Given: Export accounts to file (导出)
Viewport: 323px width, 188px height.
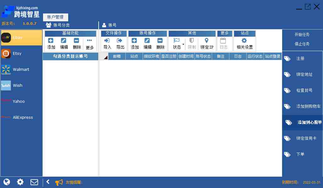Looking at the screenshot, I should click(x=120, y=44).
